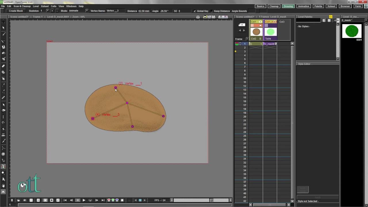The width and height of the screenshot is (368, 207).
Task: Go to last frame
Action: 103,200
